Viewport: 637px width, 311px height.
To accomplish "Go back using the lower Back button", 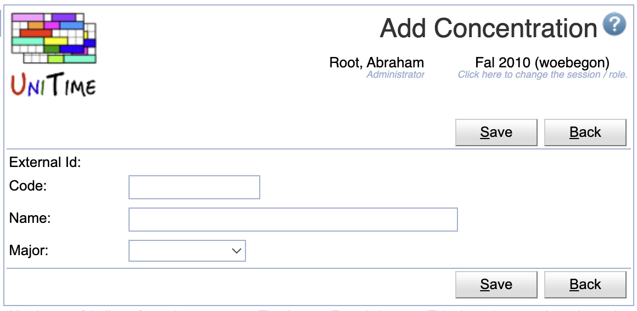I will (585, 285).
